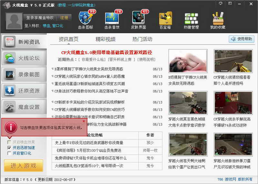Select 新闻资讯 in the sidebar

click(x=24, y=42)
